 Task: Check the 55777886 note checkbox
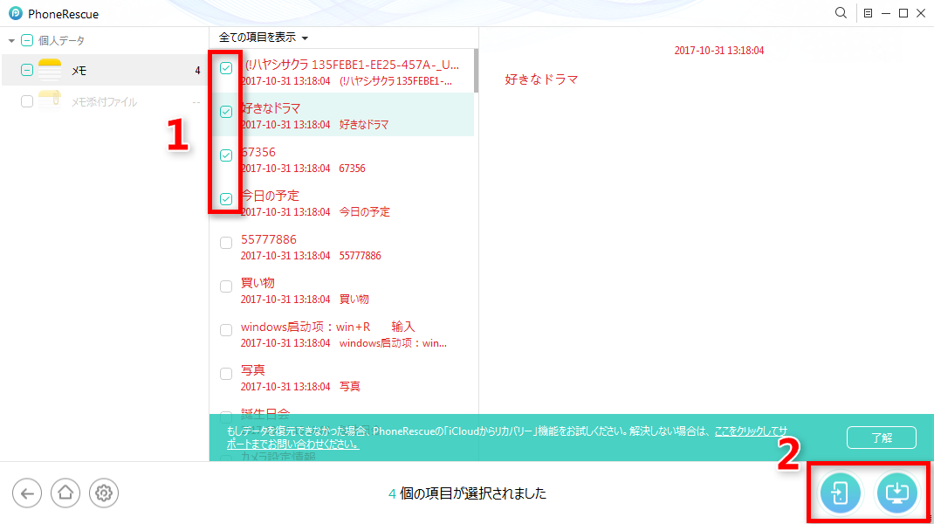(x=226, y=243)
